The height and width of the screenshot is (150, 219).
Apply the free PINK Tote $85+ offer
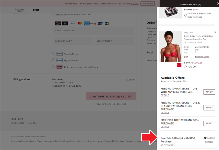209,123
